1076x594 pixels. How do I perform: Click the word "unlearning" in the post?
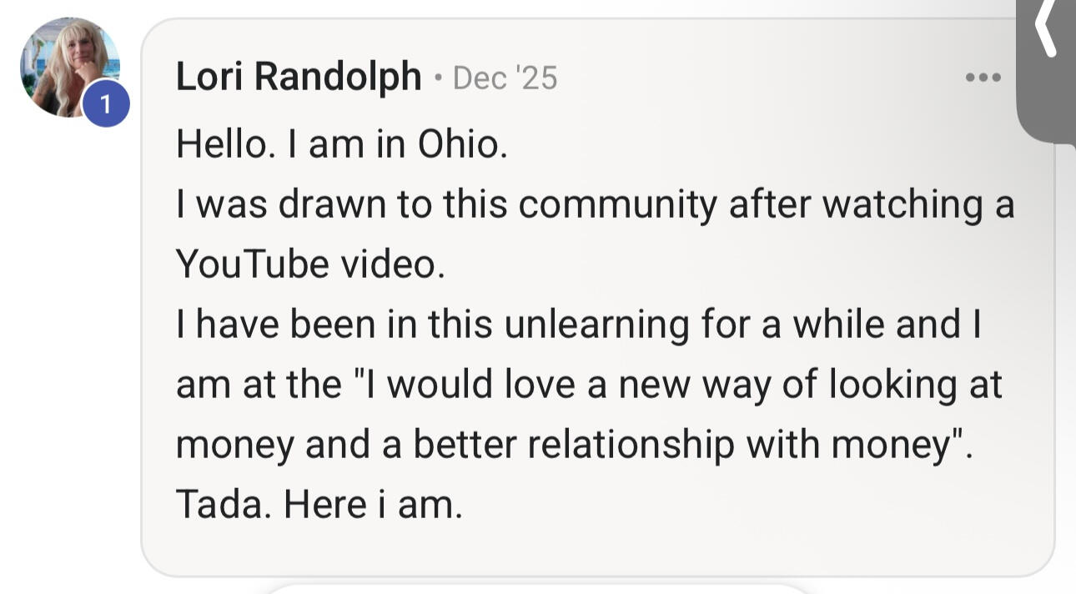(x=597, y=325)
